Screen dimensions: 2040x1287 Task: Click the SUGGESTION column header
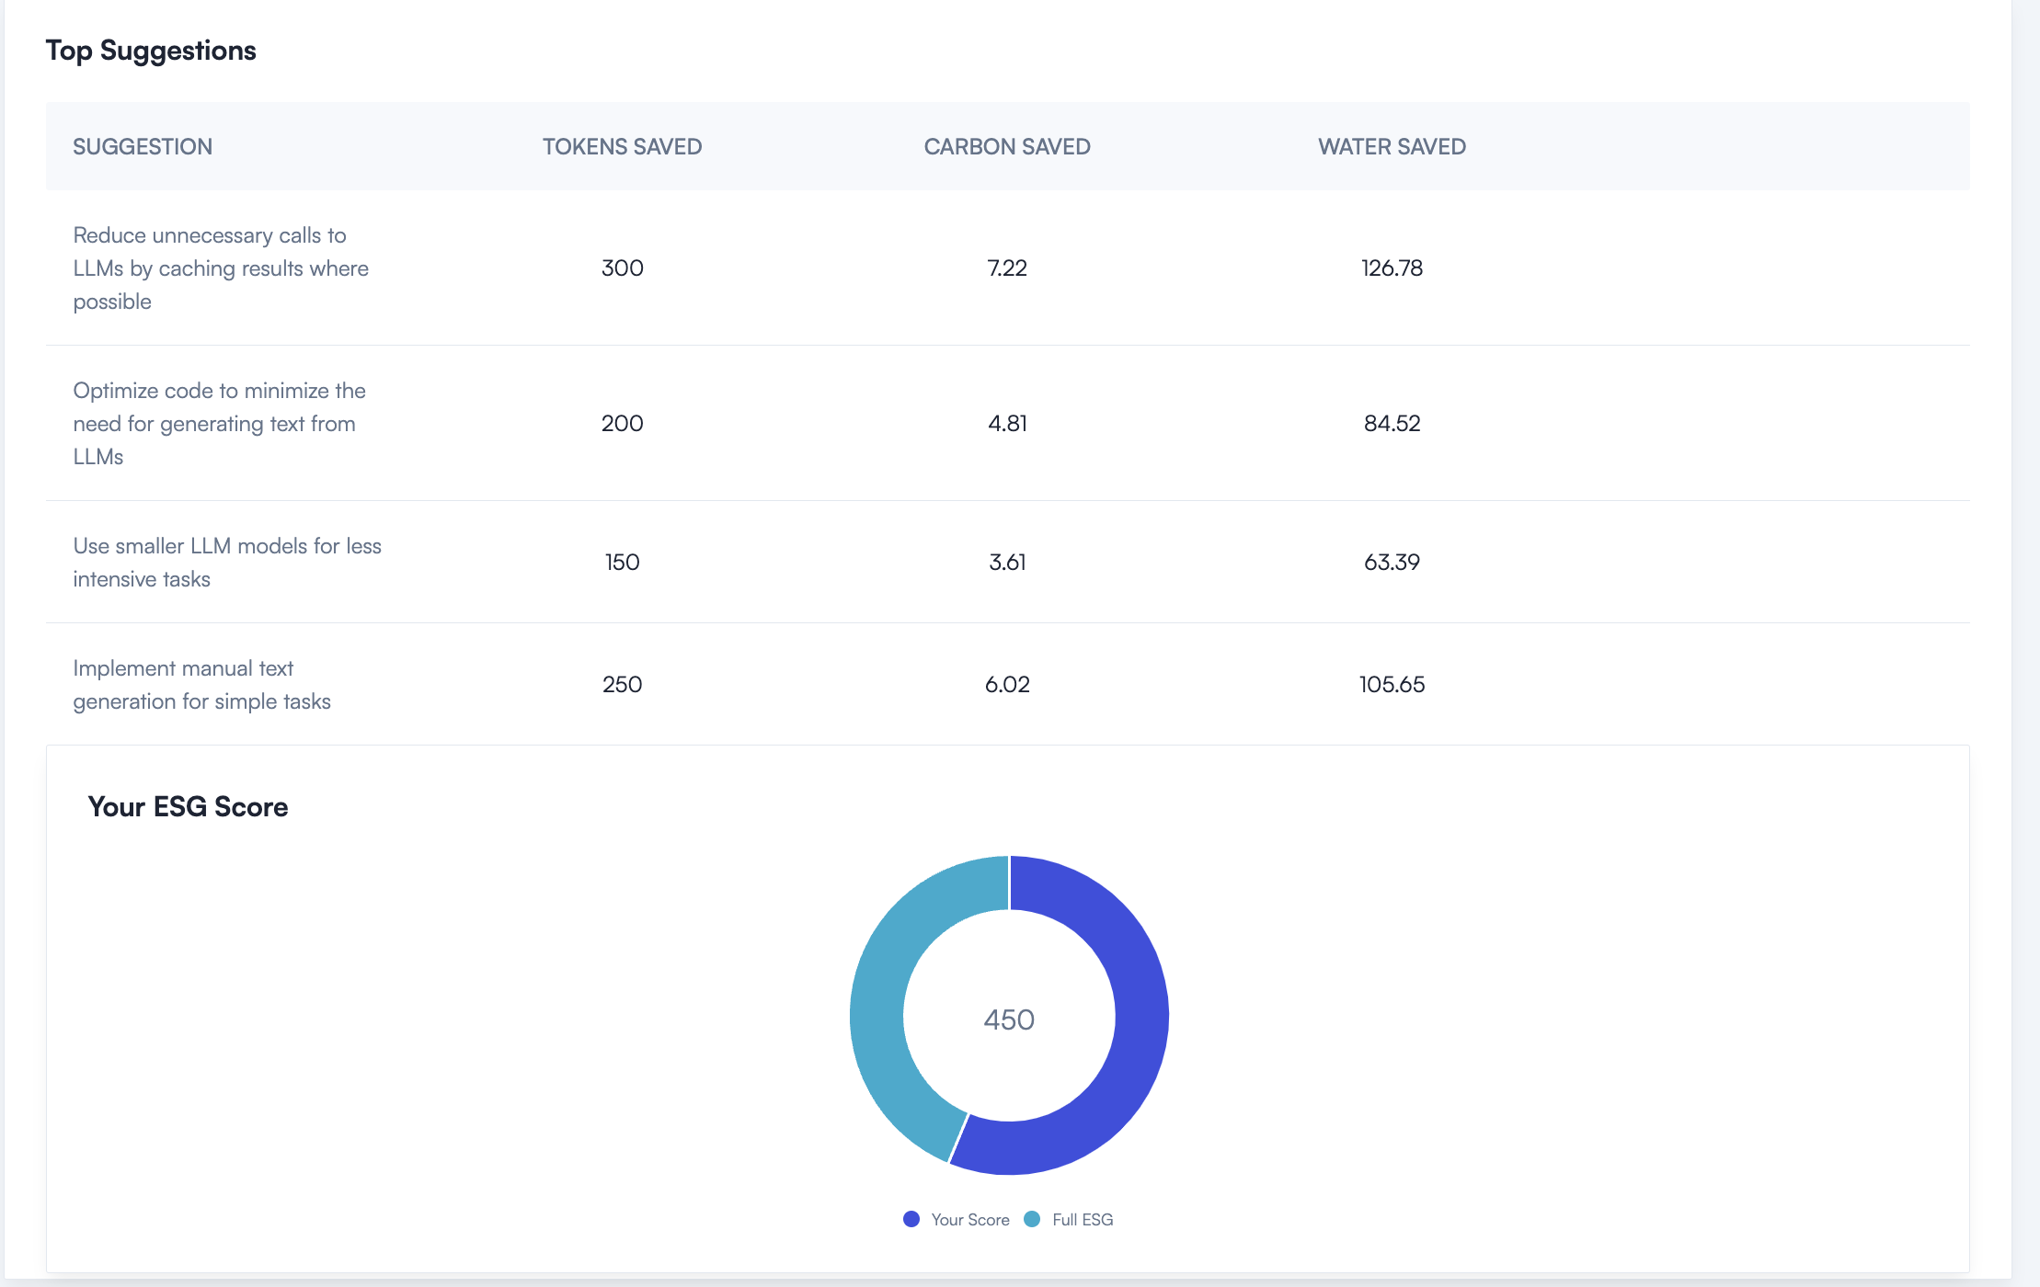143,147
